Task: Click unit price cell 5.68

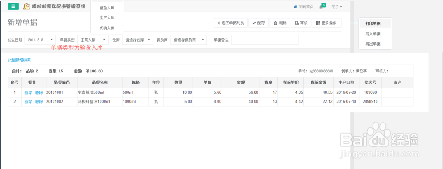Action: (207, 92)
